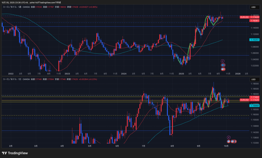The height and width of the screenshot is (158, 262).
Task: Click the 2023 label on weekly time axis
Action: pos(67,74)
